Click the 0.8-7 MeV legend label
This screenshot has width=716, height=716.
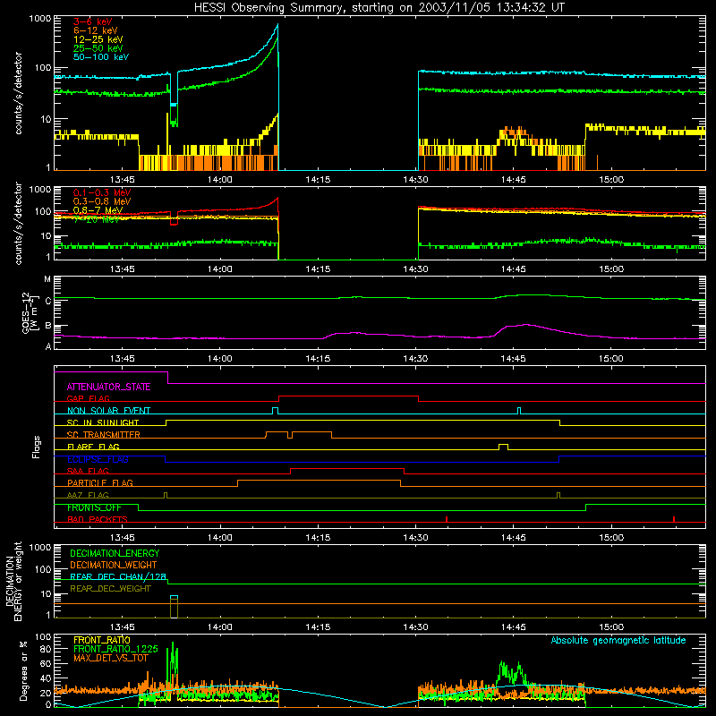(98, 210)
